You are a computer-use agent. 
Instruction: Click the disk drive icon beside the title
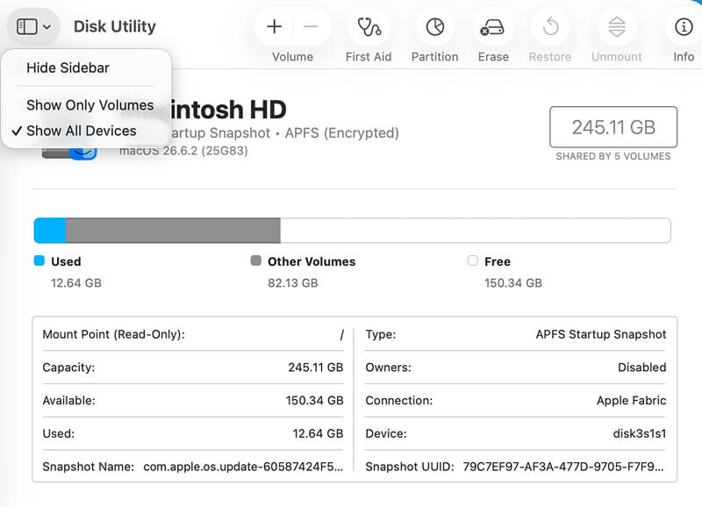click(x=69, y=154)
